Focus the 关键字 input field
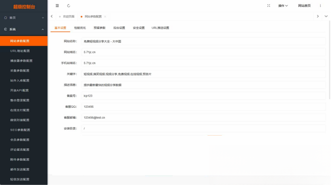This screenshot has height=185, width=336. pos(204,74)
